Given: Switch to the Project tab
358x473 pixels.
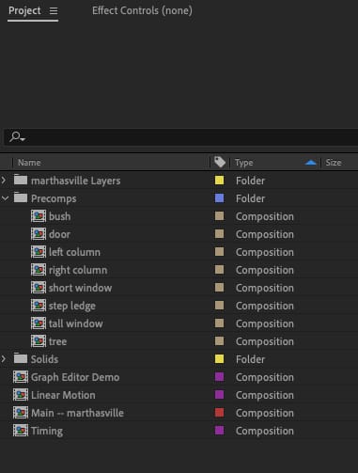Looking at the screenshot, I should point(24,10).
